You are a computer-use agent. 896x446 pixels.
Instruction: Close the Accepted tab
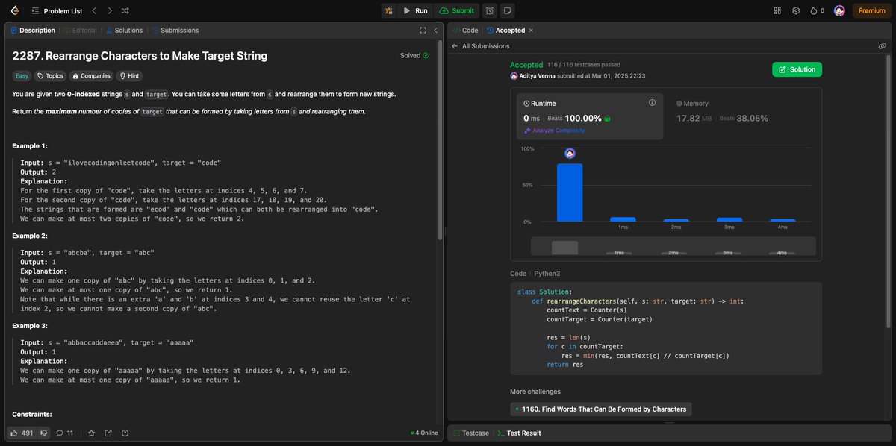click(x=531, y=31)
